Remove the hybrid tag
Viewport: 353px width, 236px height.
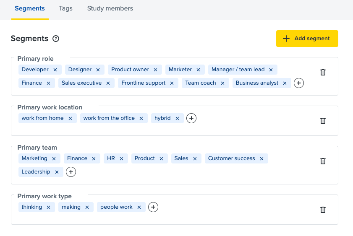coord(177,118)
